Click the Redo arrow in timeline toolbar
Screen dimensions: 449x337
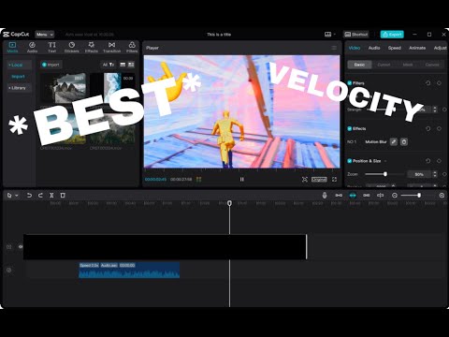(40, 196)
